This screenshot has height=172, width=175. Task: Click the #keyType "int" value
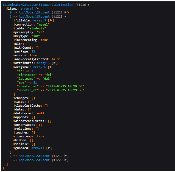[36, 36]
